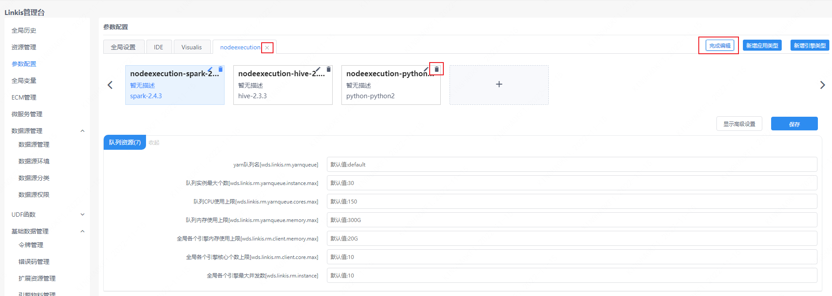
Task: Click edit pencil on nodeexecution-spark card
Action: [x=210, y=70]
